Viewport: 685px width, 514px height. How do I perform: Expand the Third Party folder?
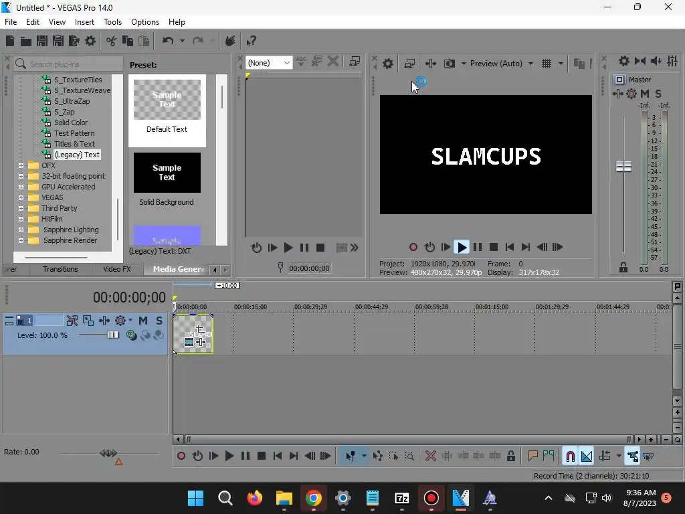point(21,209)
